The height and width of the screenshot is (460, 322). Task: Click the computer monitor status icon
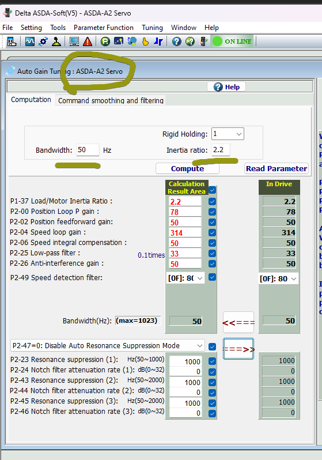tap(74, 42)
